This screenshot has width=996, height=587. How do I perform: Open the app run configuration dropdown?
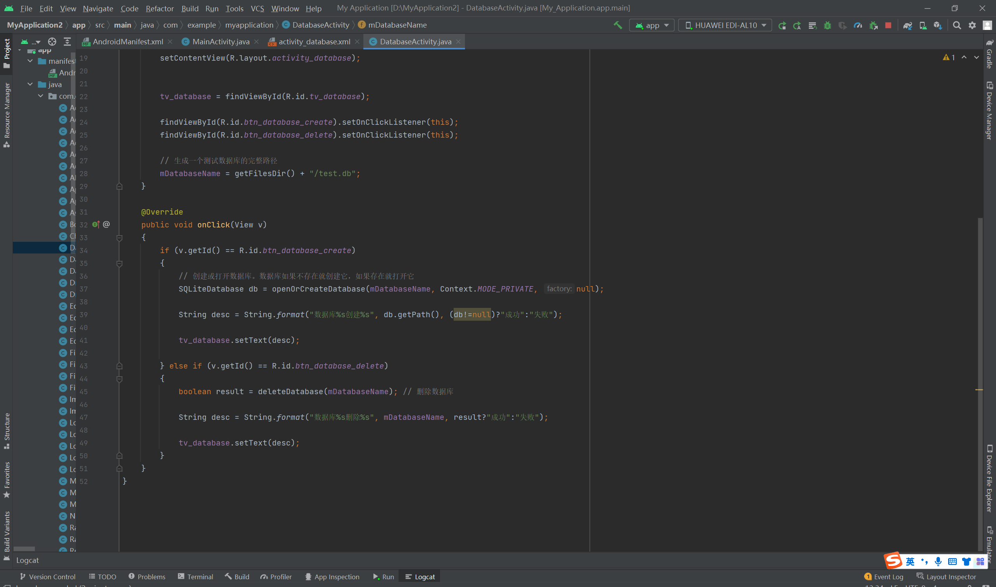click(652, 25)
